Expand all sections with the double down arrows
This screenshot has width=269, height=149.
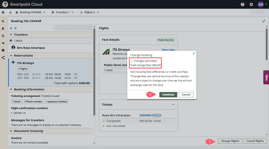coord(16,28)
